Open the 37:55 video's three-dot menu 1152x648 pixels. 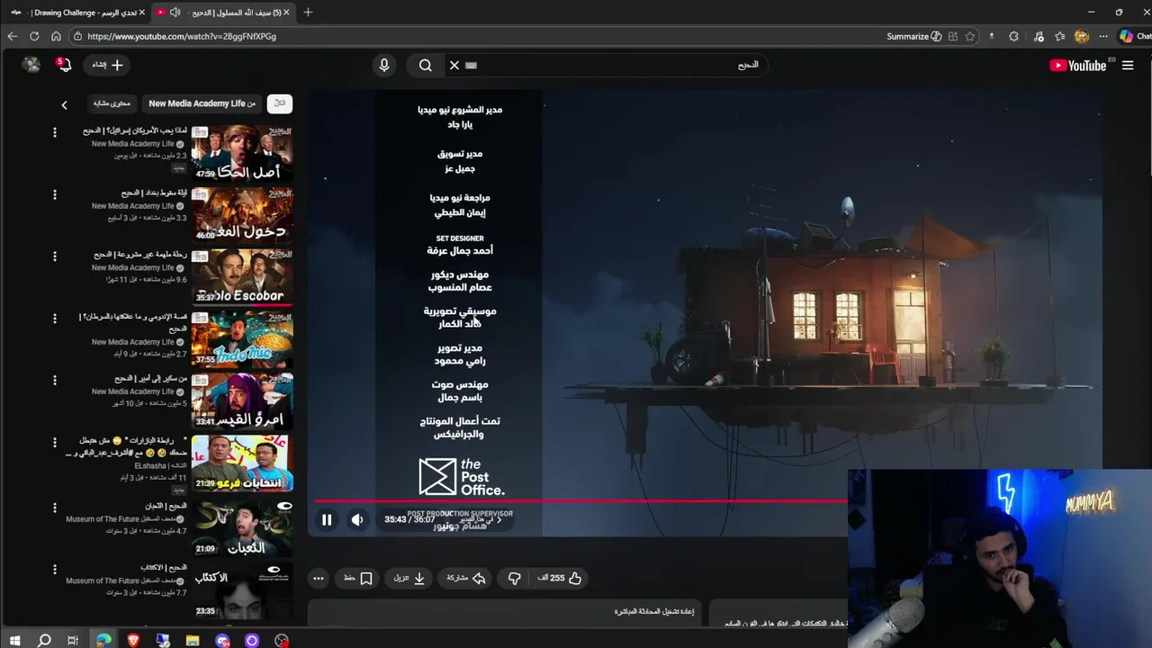click(54, 319)
